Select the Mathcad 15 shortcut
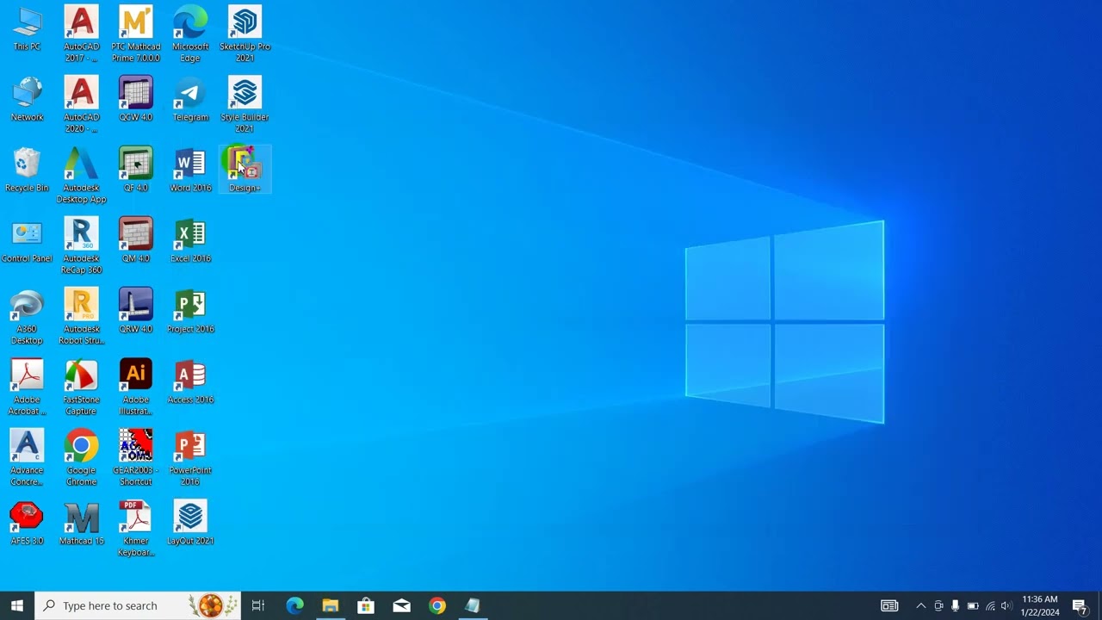Image resolution: width=1102 pixels, height=620 pixels. click(82, 524)
